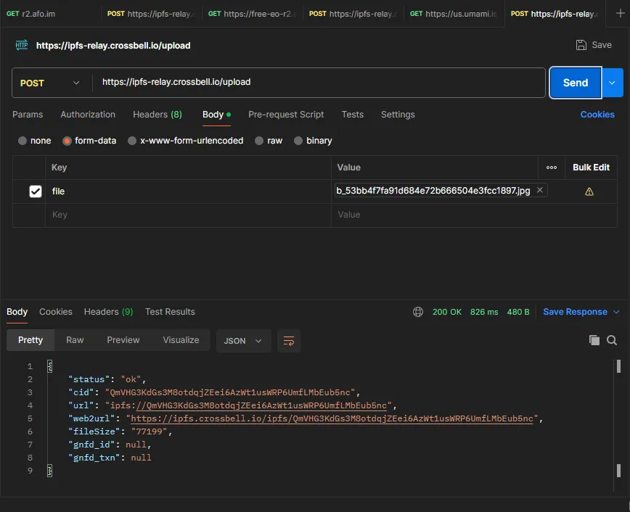Expand the JSON format dropdown
The height and width of the screenshot is (512, 630).
pos(243,341)
